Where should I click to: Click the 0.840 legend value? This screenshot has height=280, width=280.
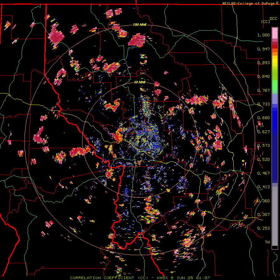[264, 77]
